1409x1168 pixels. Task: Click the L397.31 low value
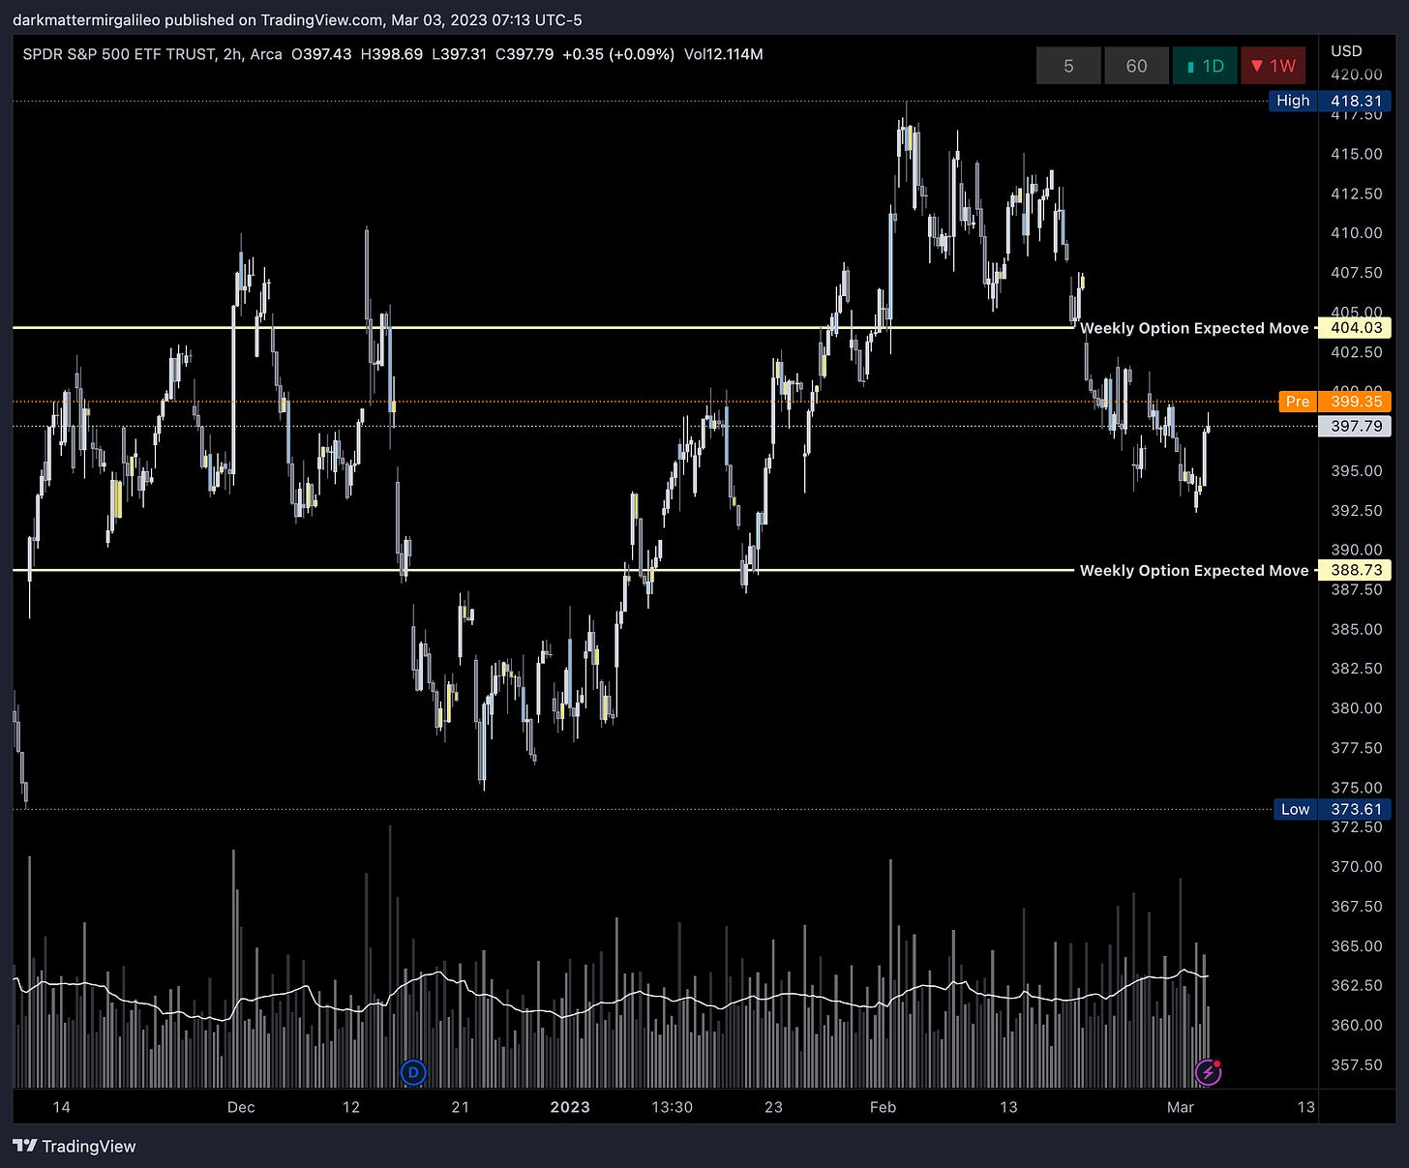point(459,54)
